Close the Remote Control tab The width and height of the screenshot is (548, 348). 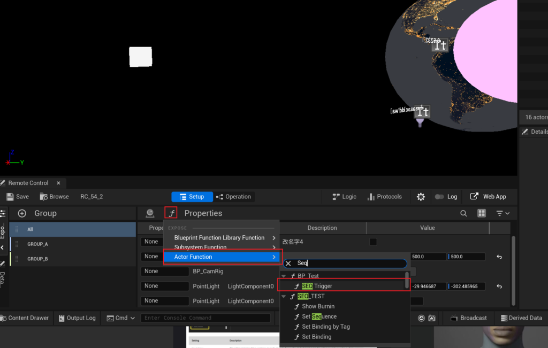click(58, 183)
